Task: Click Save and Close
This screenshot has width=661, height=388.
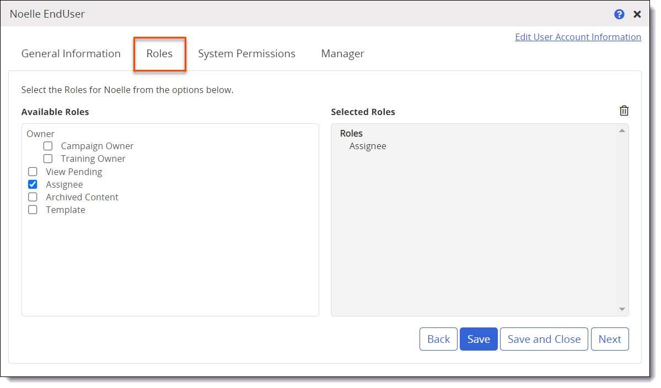Action: (544, 339)
